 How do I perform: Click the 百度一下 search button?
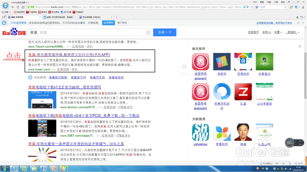(165, 32)
